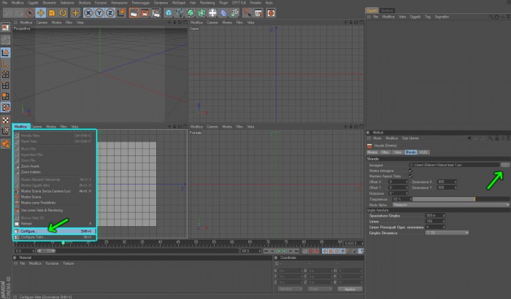The height and width of the screenshot is (299, 511).
Task: Click the Applica button in Coordinate panel
Action: [350, 289]
